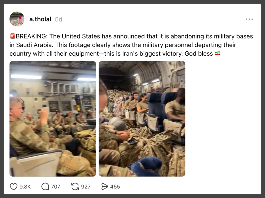Click "Saudi Arabia" in the post text
265x198 pixels.
[32, 45]
